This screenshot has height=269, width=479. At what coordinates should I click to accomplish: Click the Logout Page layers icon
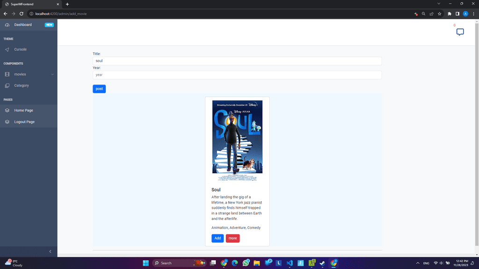click(x=7, y=122)
